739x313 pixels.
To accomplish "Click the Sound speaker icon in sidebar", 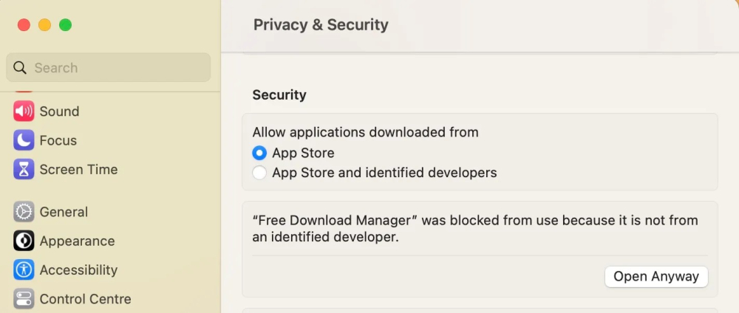I will click(x=24, y=111).
